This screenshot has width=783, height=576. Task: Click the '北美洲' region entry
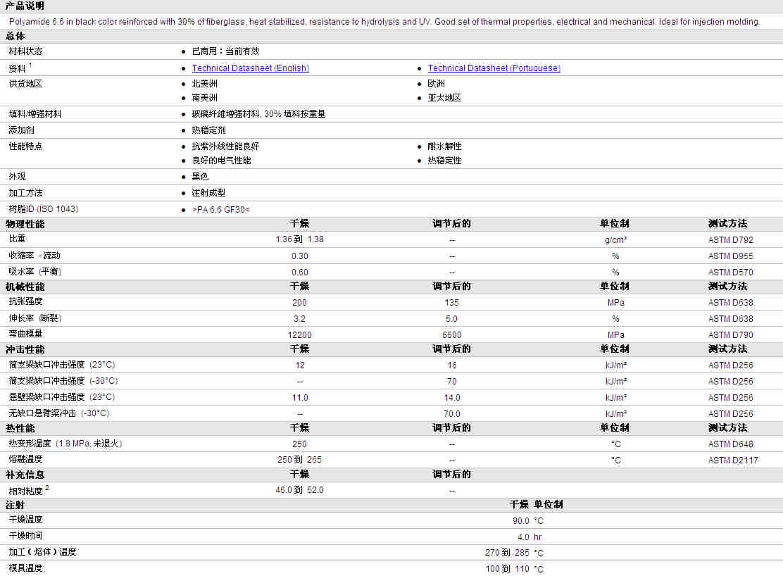pos(204,83)
